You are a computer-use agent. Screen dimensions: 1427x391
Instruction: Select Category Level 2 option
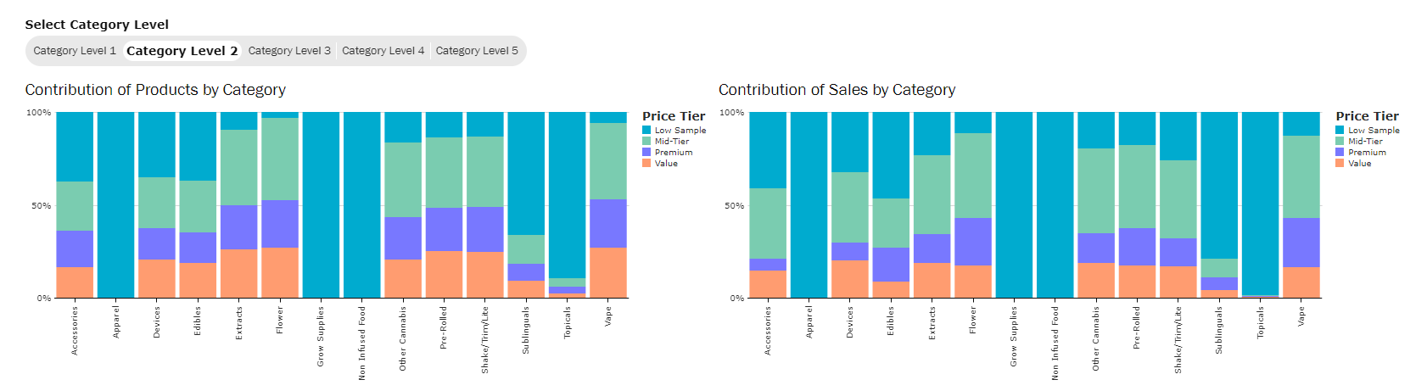(x=182, y=51)
